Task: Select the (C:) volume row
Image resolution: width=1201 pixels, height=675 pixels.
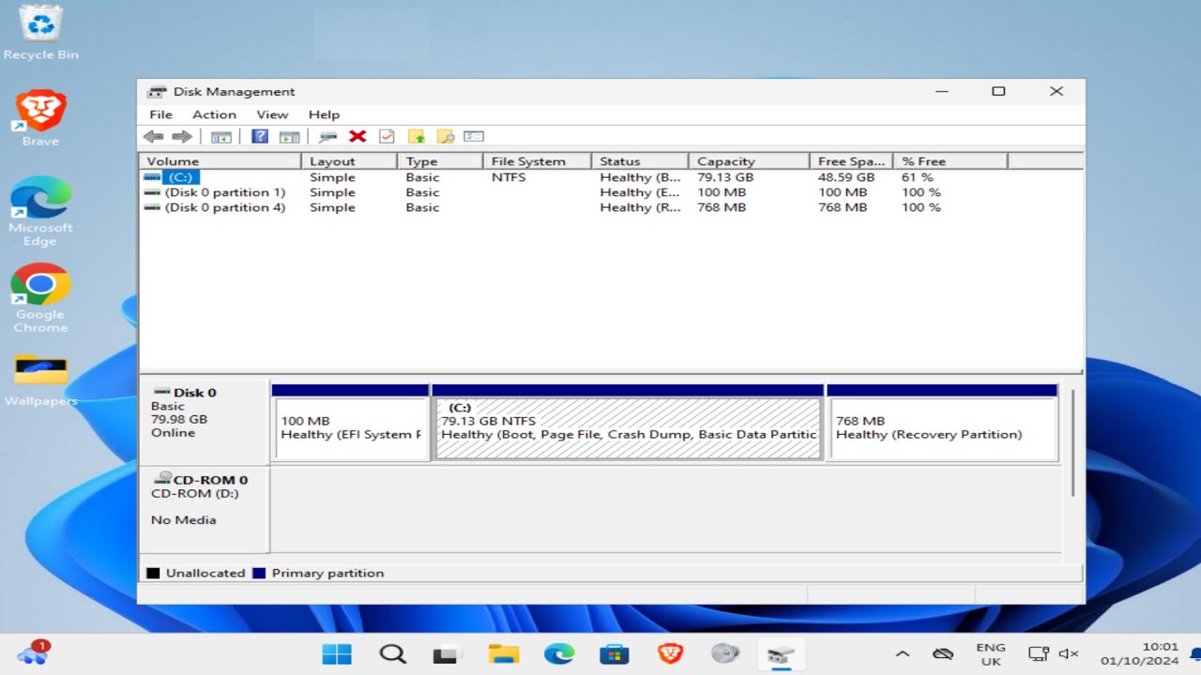Action: point(610,177)
